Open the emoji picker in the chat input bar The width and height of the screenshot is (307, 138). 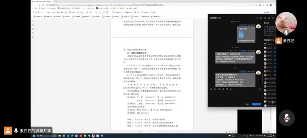click(x=211, y=89)
